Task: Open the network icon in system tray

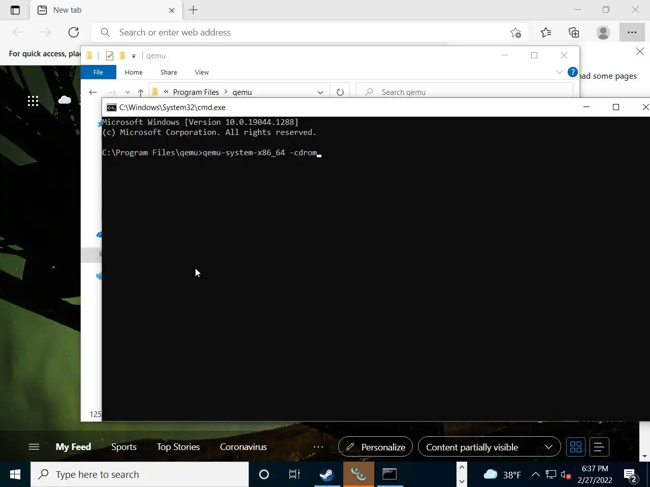Action: click(x=551, y=474)
